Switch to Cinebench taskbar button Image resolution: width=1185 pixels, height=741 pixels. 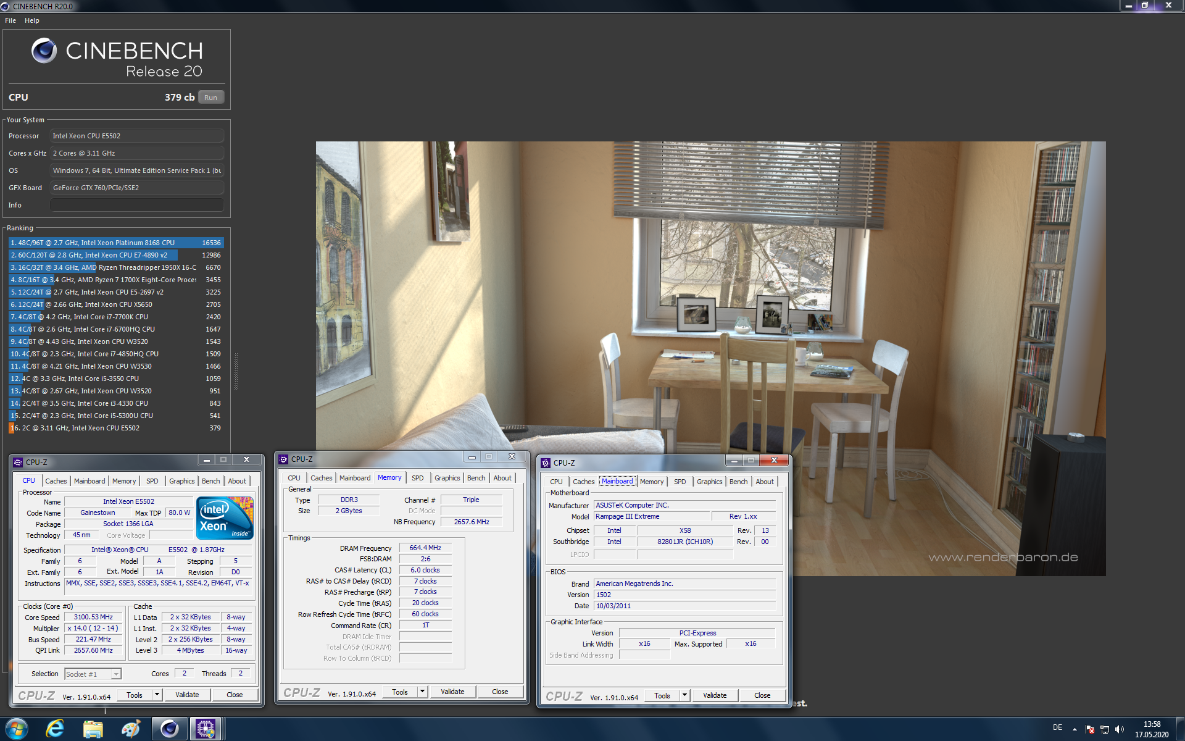pos(169,729)
